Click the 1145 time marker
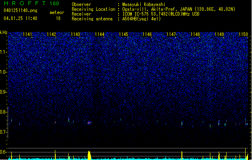Image resolution: width=252 pixels, height=160 pixels. tap(123, 34)
